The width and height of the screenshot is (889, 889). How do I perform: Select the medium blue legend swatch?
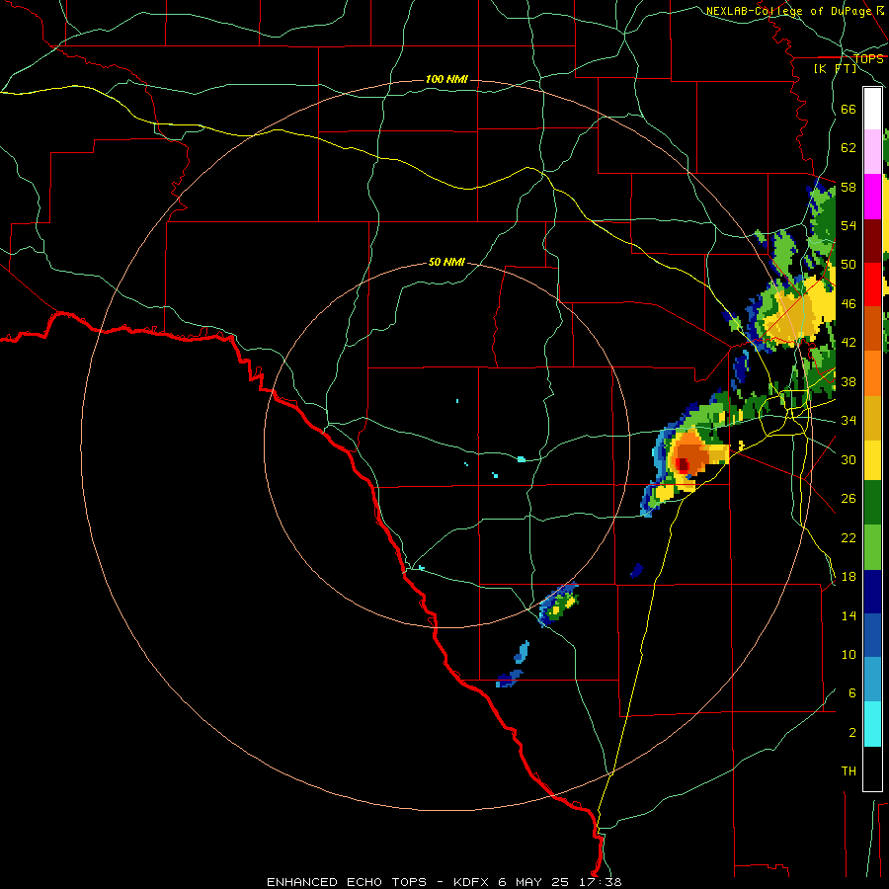tap(872, 635)
